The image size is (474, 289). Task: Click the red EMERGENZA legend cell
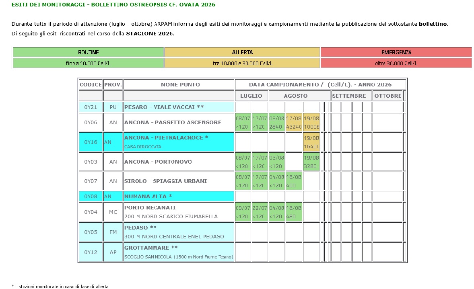[396, 52]
